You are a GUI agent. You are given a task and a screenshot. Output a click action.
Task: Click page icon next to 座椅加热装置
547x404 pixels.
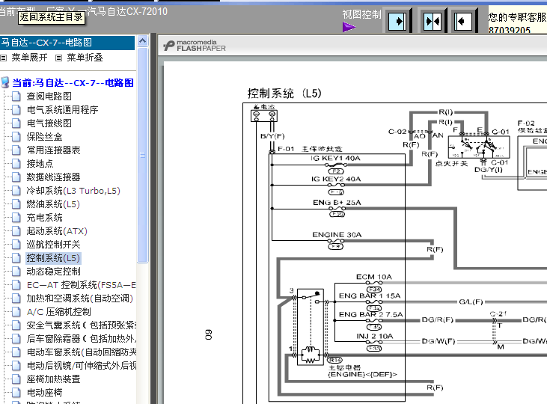(x=16, y=379)
